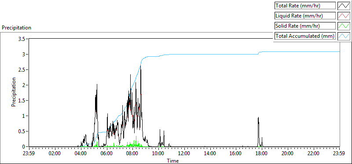Image resolution: width=352 pixels, height=164 pixels.
Task: Click the 3 y-axis value
Action: [24, 54]
